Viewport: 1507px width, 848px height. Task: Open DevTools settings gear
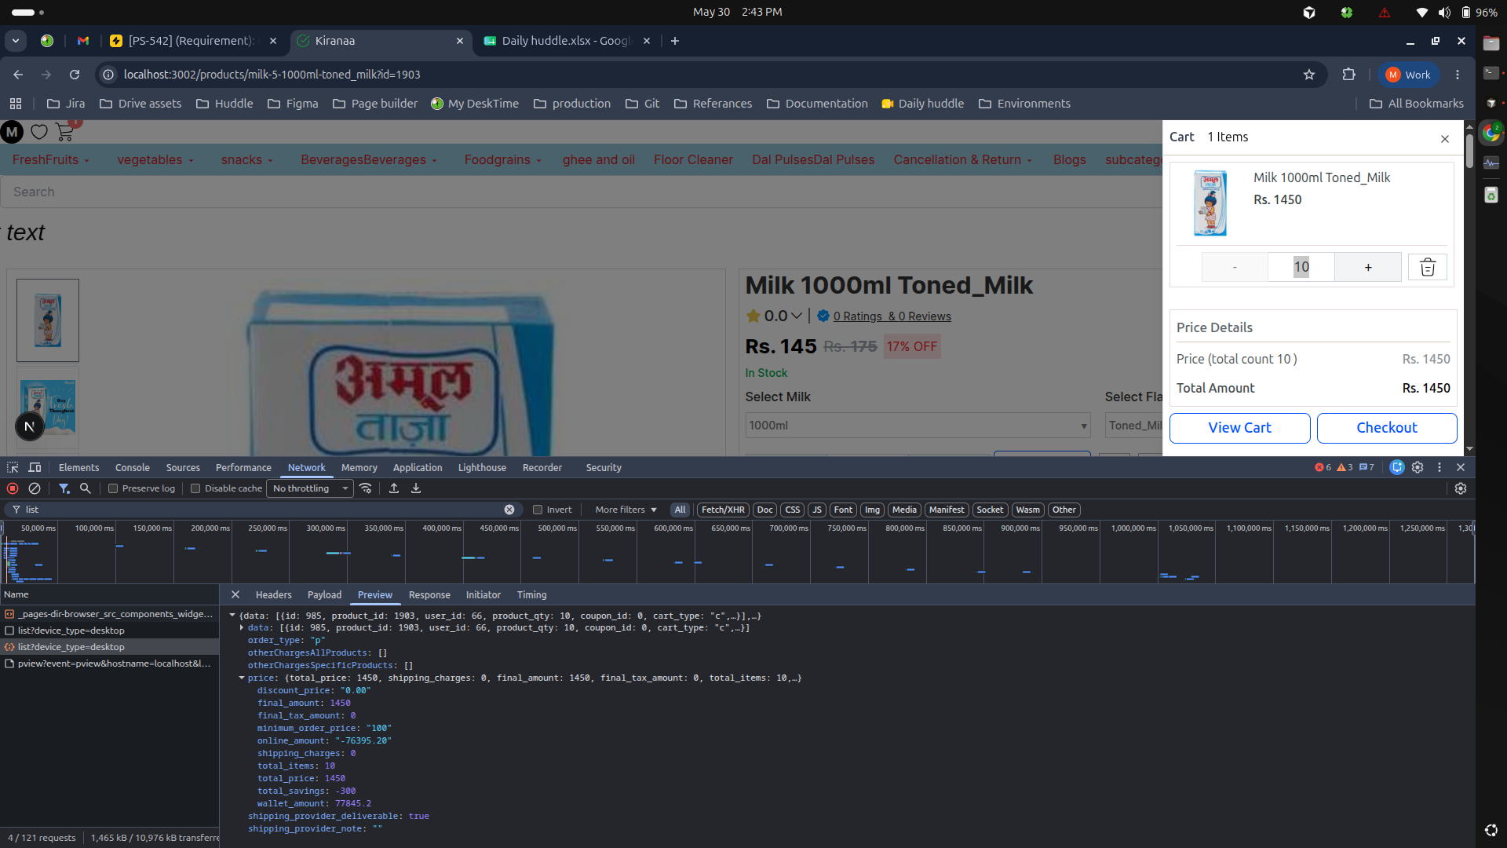[1418, 467]
